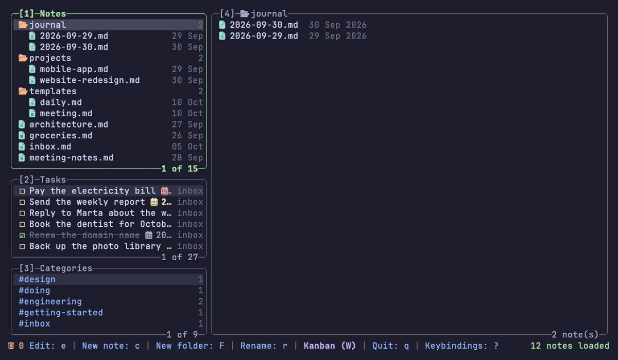
Task: Open Keybindings: ? help
Action: [462, 346]
